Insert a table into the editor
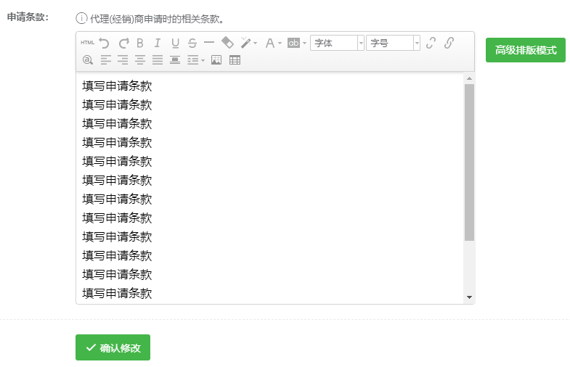 tap(235, 60)
